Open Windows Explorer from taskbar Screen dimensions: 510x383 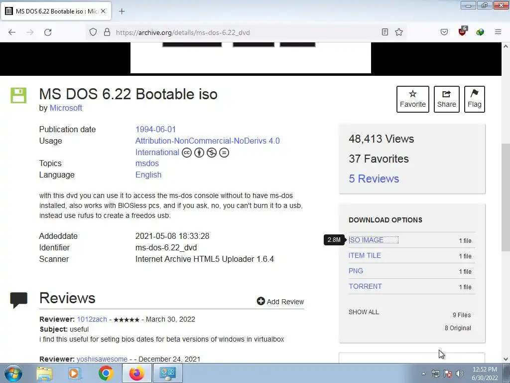pyautogui.click(x=44, y=373)
